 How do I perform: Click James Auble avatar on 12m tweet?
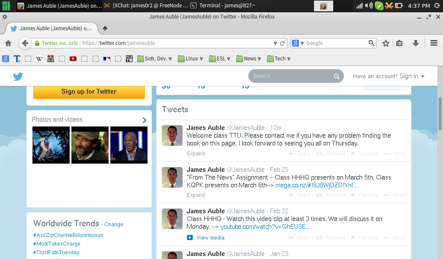172,136
